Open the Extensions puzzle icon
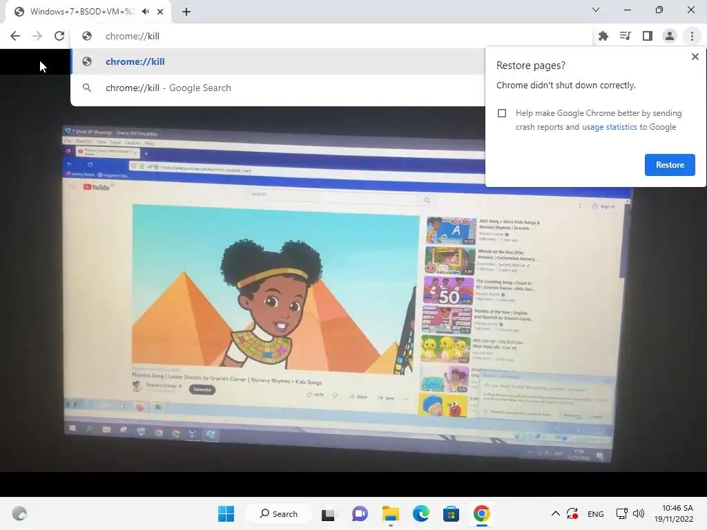The height and width of the screenshot is (530, 707). pos(603,36)
